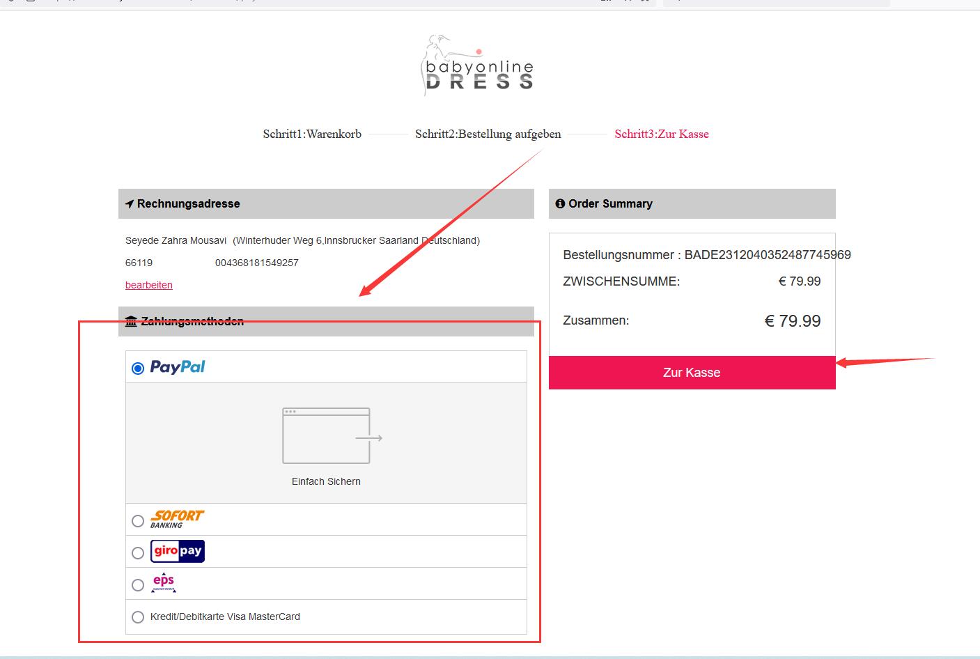
Task: Click the giropay logo
Action: click(x=178, y=551)
